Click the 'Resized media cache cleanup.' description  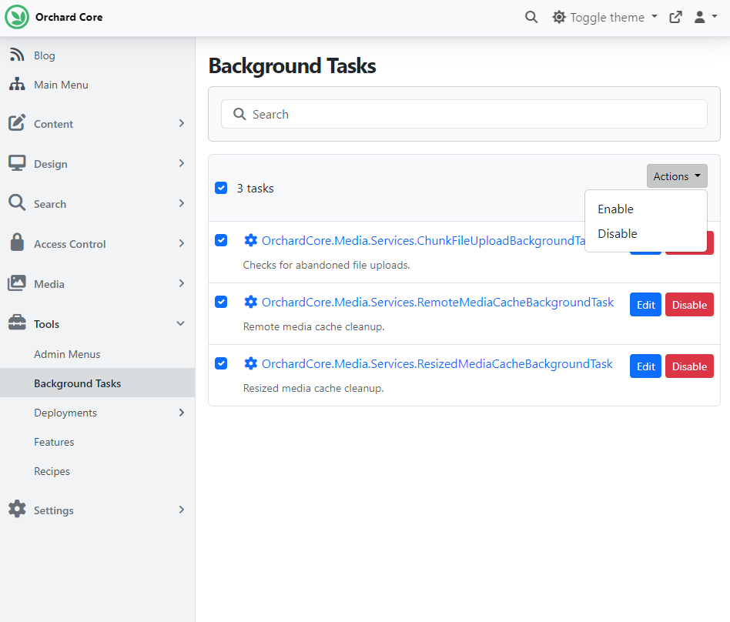[x=313, y=388]
